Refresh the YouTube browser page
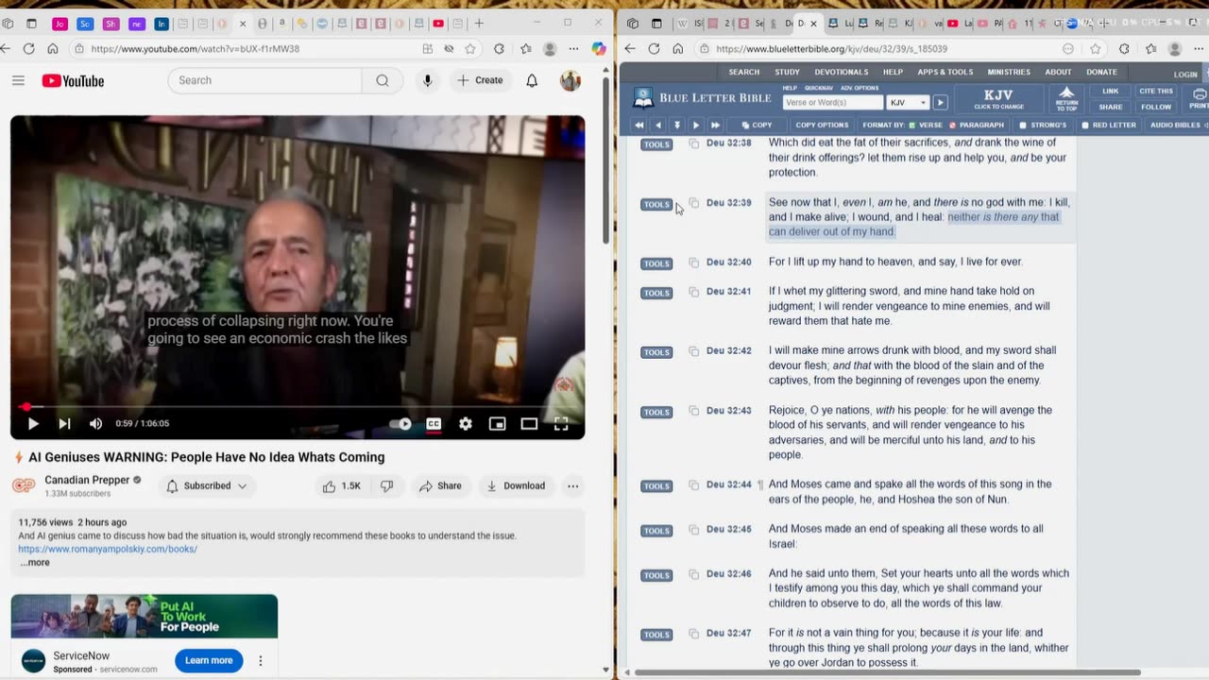This screenshot has height=680, width=1209. [x=29, y=49]
